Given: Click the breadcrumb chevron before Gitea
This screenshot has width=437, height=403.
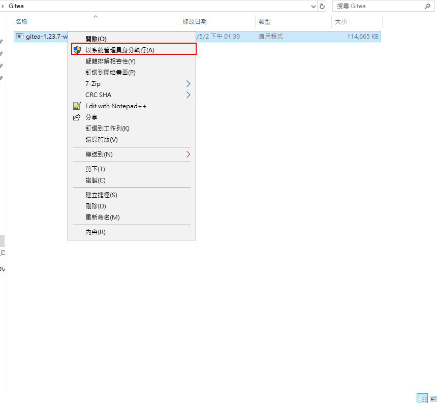Looking at the screenshot, I should (x=3, y=6).
